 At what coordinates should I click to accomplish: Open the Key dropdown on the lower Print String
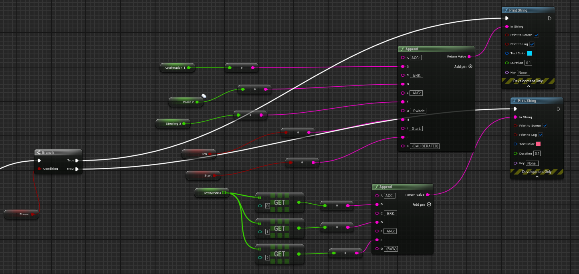(x=532, y=163)
